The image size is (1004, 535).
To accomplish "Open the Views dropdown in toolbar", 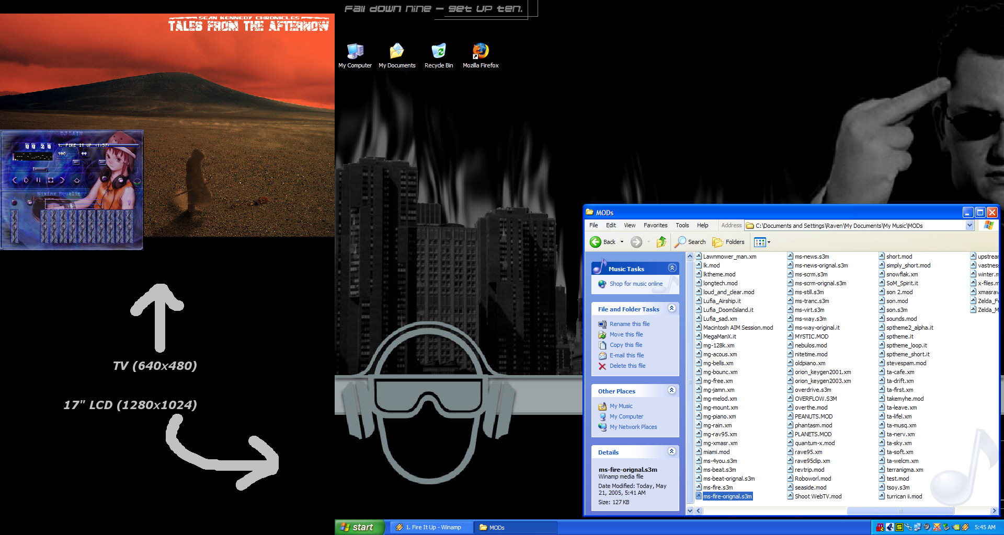I will coord(762,242).
